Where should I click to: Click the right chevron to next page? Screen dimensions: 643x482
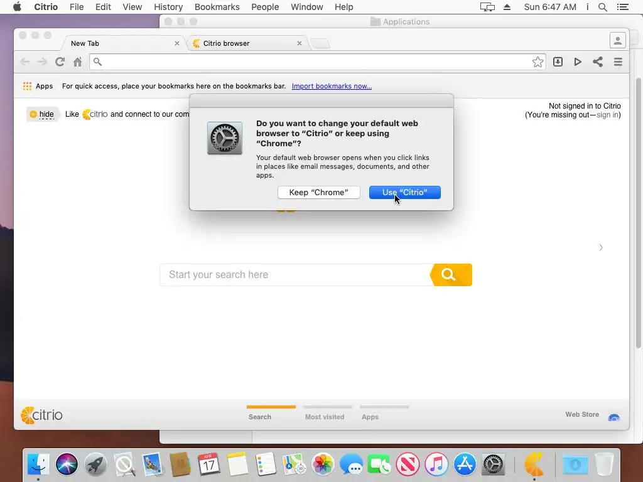(x=601, y=247)
